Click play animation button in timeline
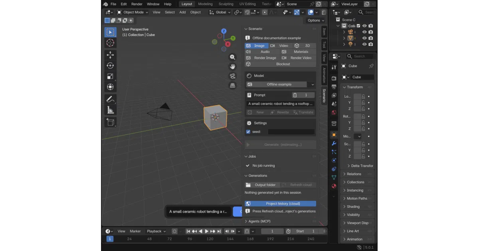The width and height of the screenshot is (479, 251). coord(207,231)
